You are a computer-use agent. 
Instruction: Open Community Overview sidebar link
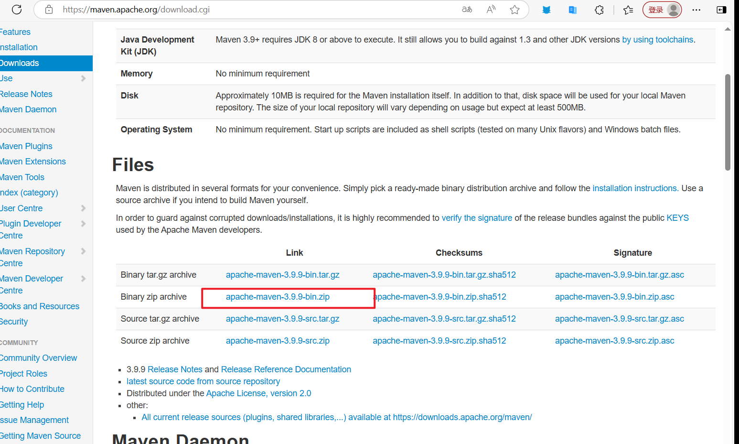(39, 358)
